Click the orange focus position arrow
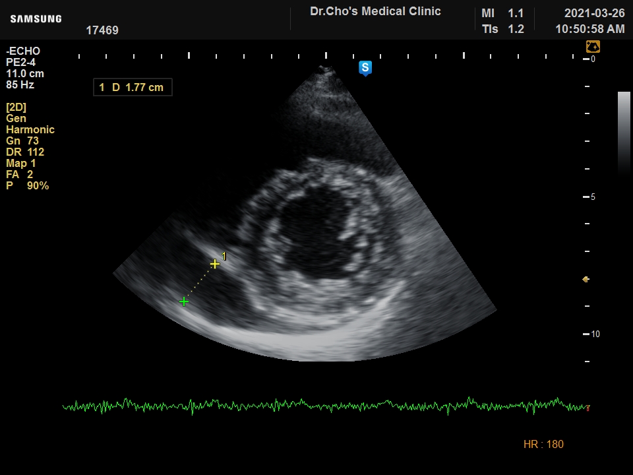This screenshot has width=633, height=475. click(585, 280)
